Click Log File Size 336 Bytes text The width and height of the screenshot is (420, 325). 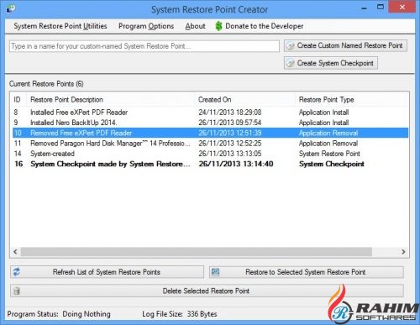(180, 314)
